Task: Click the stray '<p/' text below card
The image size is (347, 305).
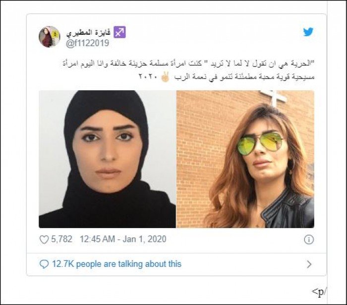Action: point(319,293)
